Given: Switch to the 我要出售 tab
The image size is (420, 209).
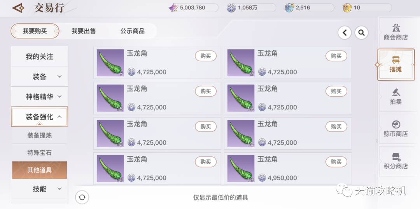Looking at the screenshot, I should [x=84, y=31].
